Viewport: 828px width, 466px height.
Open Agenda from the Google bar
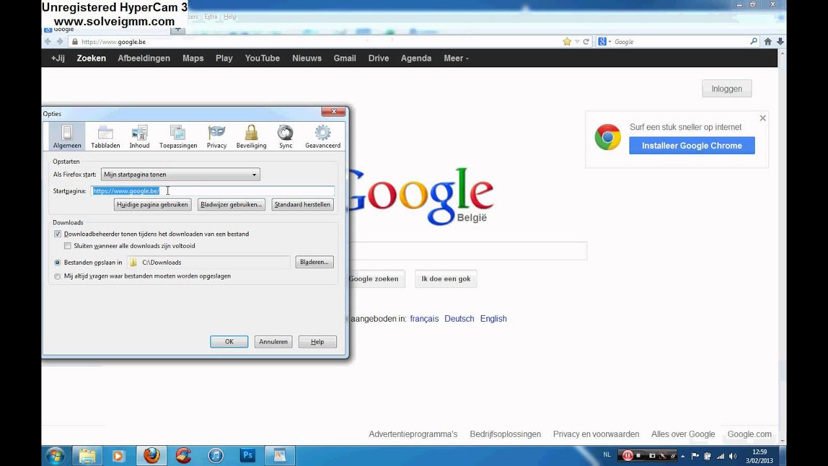[416, 58]
